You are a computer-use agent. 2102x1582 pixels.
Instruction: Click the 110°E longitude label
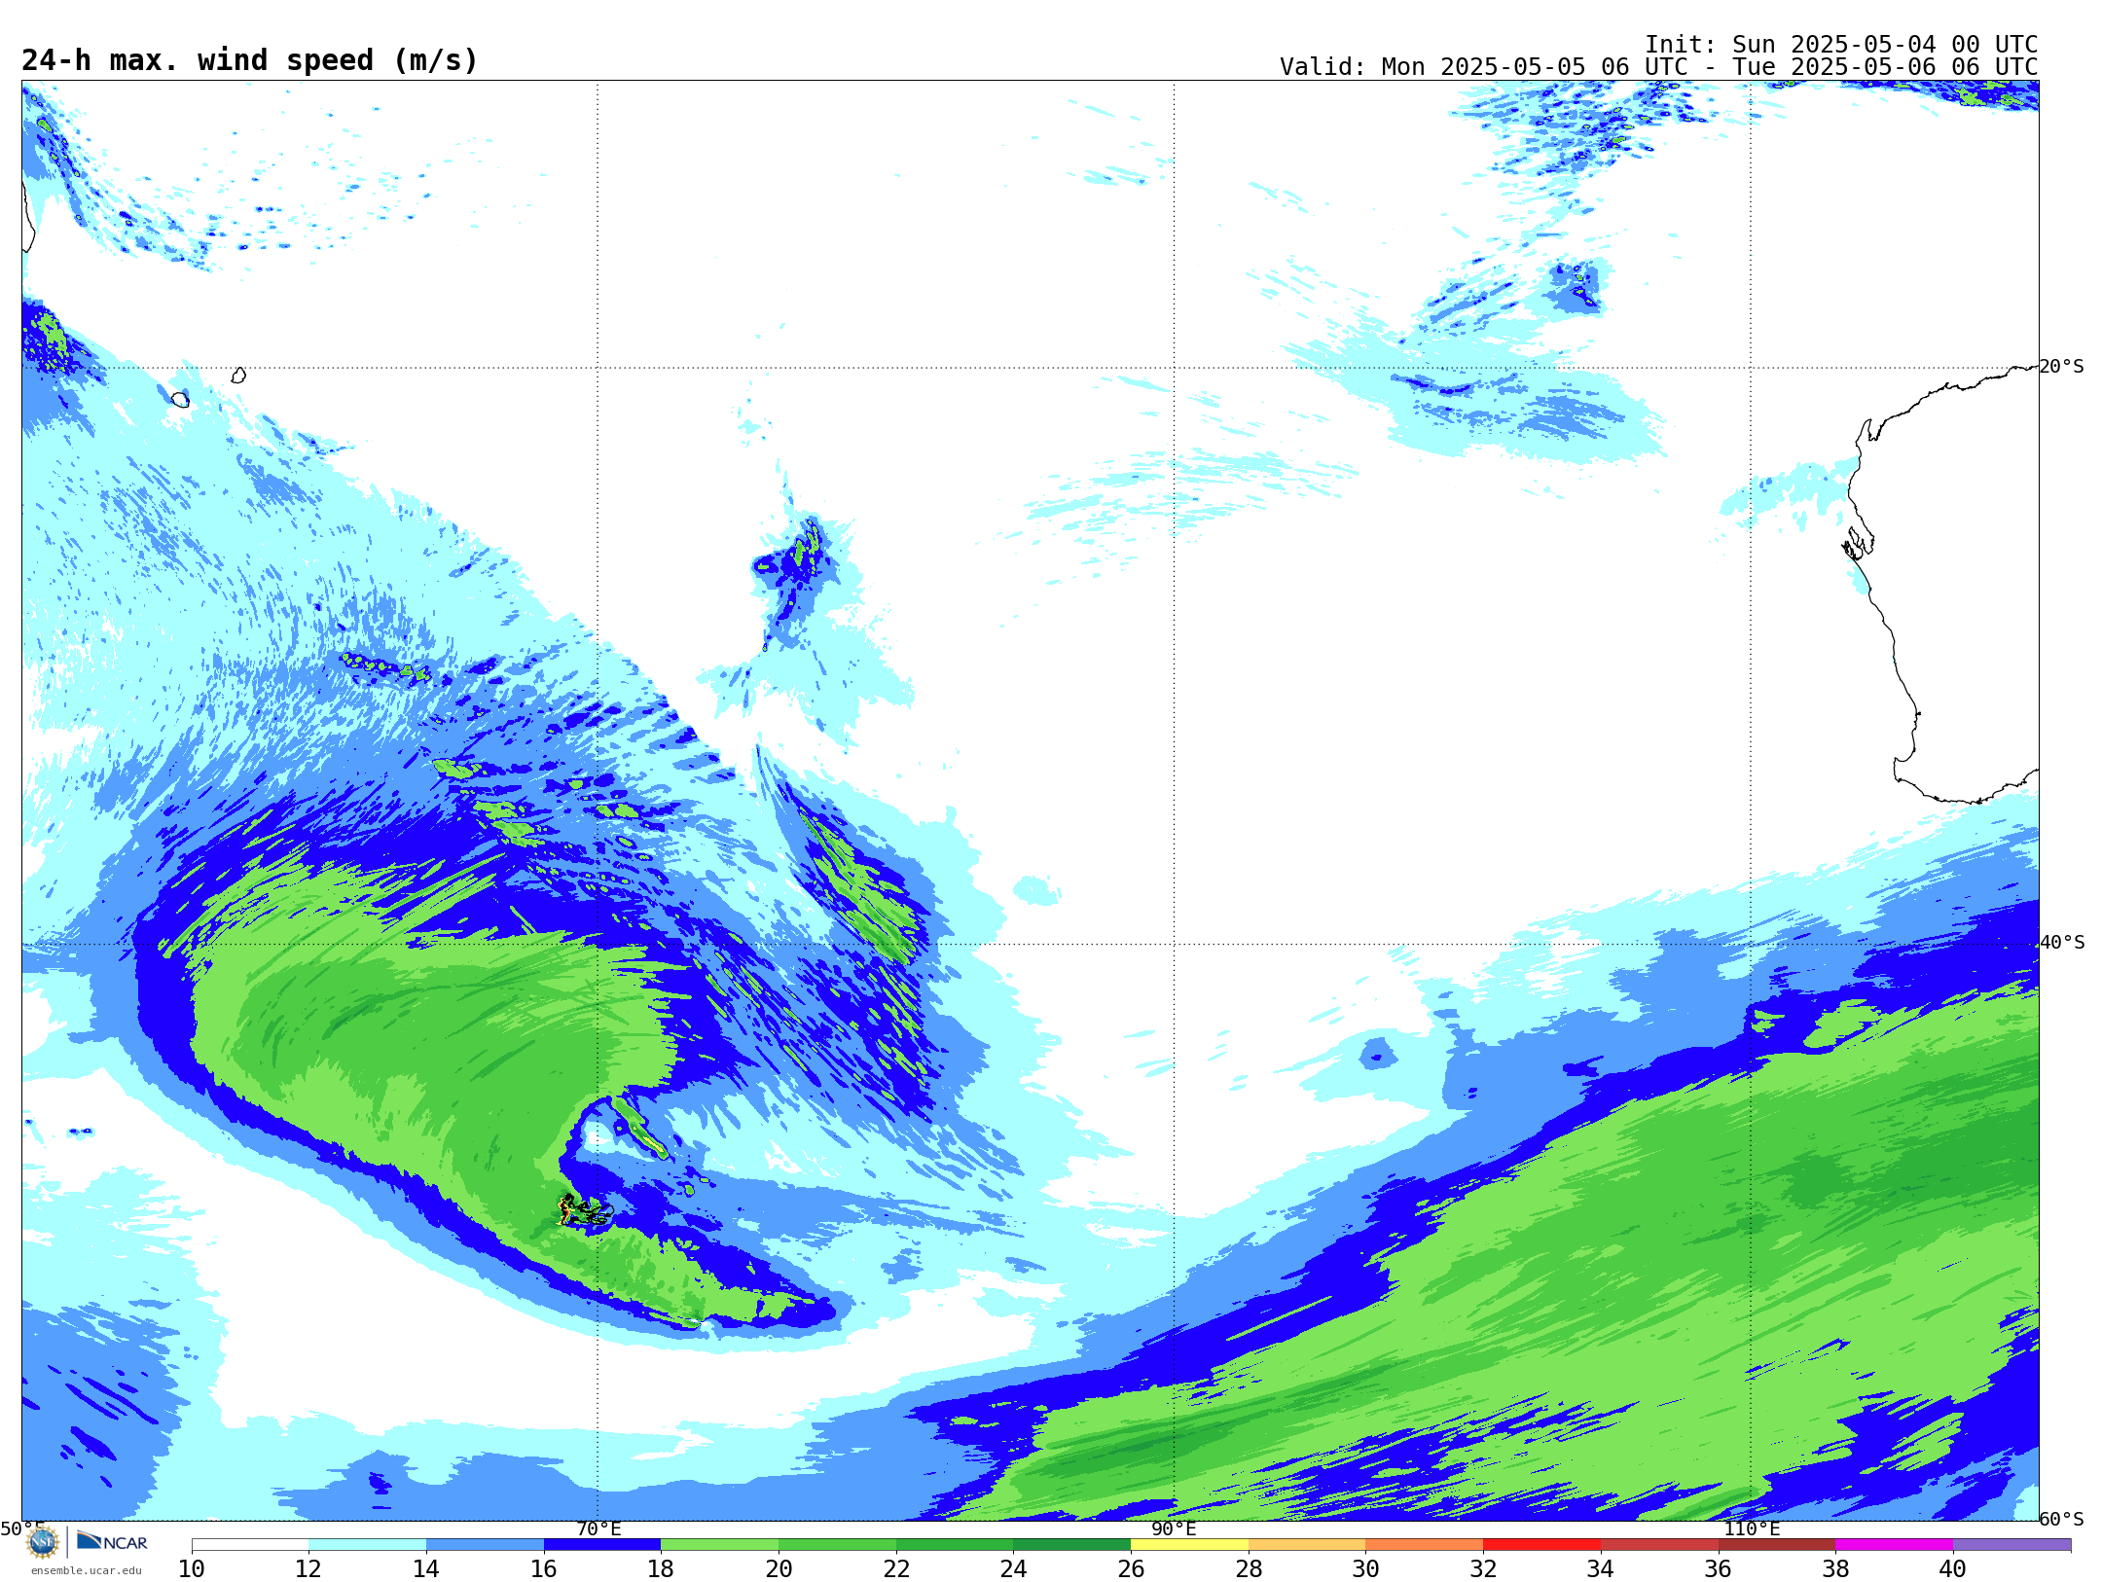pyautogui.click(x=1752, y=1528)
